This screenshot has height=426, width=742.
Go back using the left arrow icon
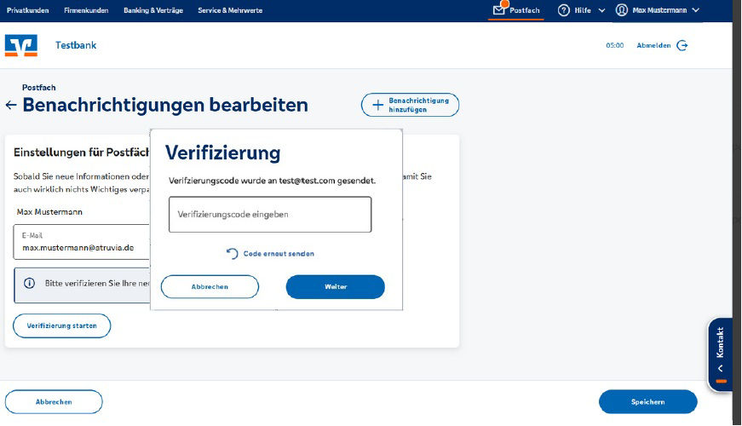[x=11, y=105]
